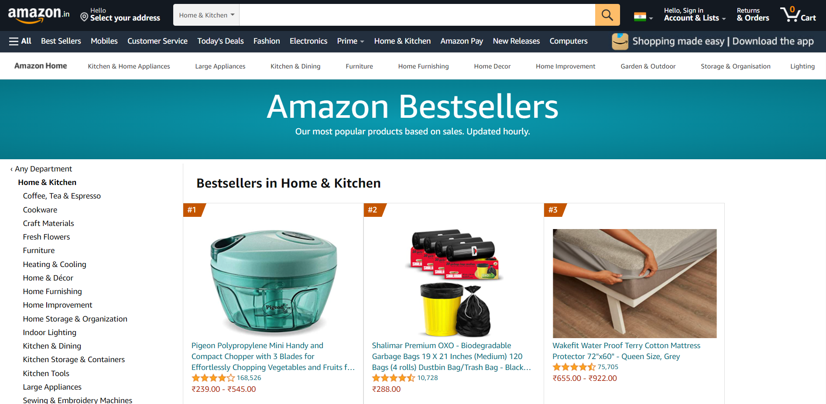Switch to Kitchen & Dining subnav tab
The width and height of the screenshot is (826, 404).
pos(295,66)
